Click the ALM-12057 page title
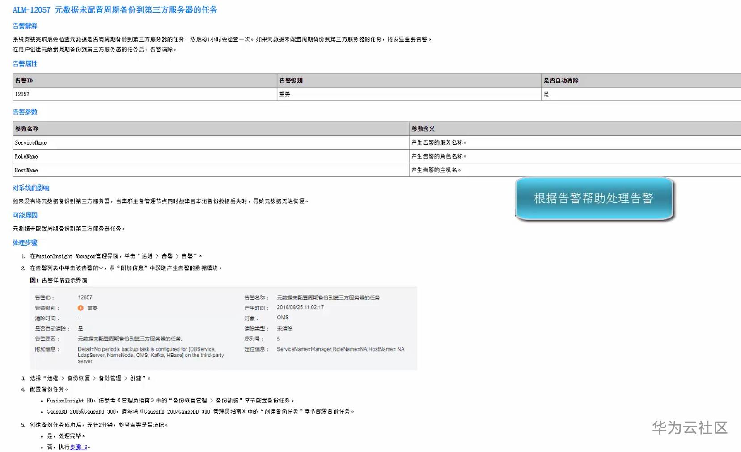Screen dimensions: 741x452 pos(115,10)
